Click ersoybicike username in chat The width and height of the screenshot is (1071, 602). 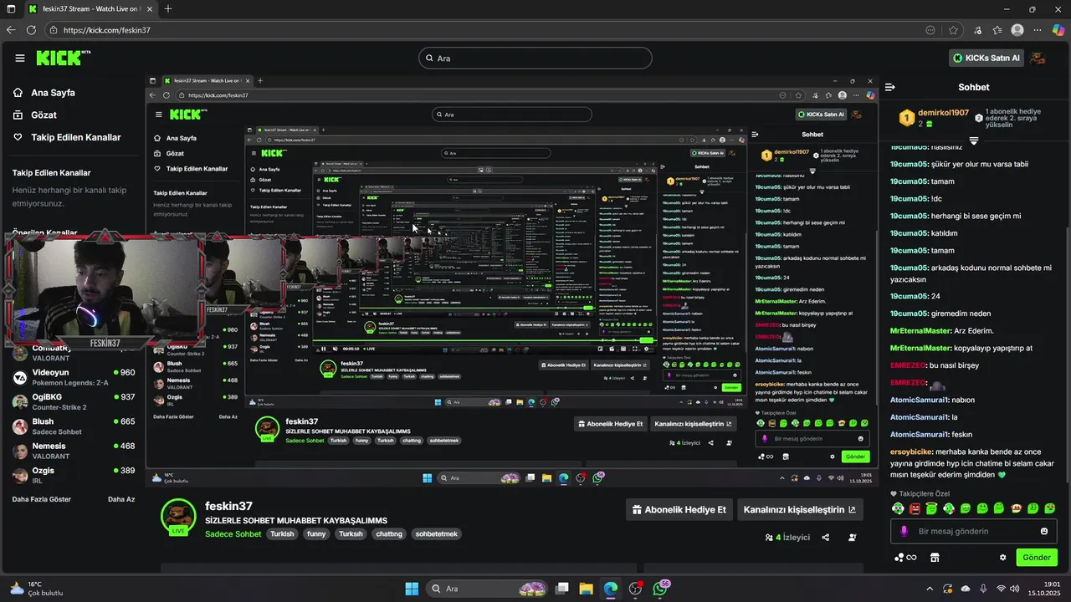[911, 451]
